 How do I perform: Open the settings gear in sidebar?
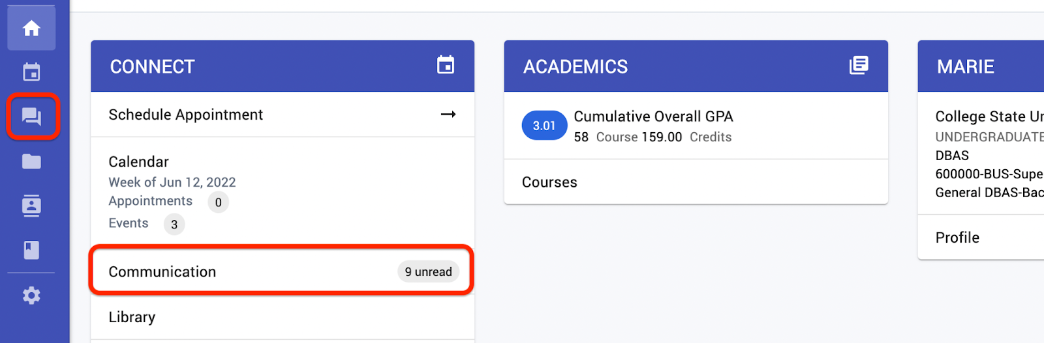(x=31, y=295)
